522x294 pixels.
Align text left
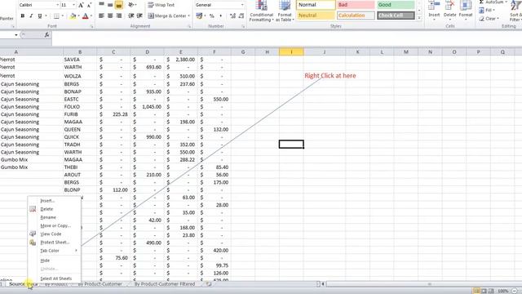[101, 16]
